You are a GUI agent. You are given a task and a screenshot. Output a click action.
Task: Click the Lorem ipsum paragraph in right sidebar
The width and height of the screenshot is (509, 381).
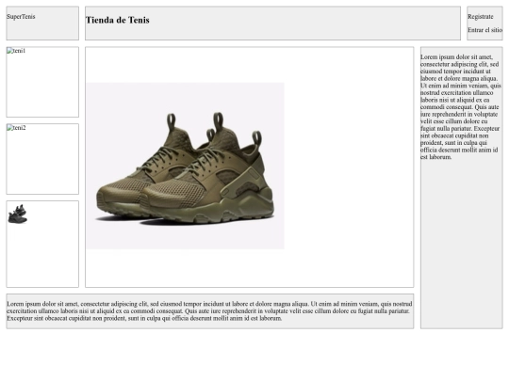461,107
